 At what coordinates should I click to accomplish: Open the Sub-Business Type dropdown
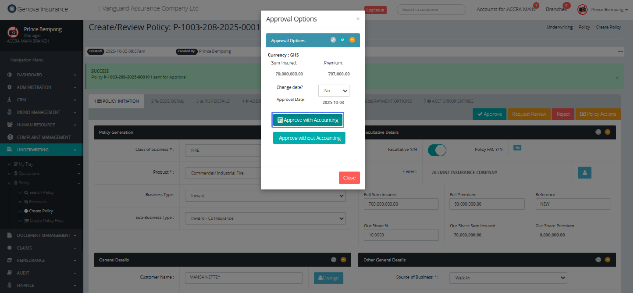coord(266,218)
